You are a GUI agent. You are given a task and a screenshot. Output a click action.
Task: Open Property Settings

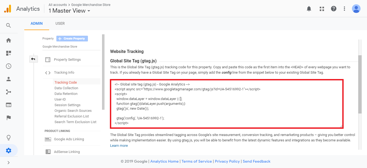pos(67,60)
